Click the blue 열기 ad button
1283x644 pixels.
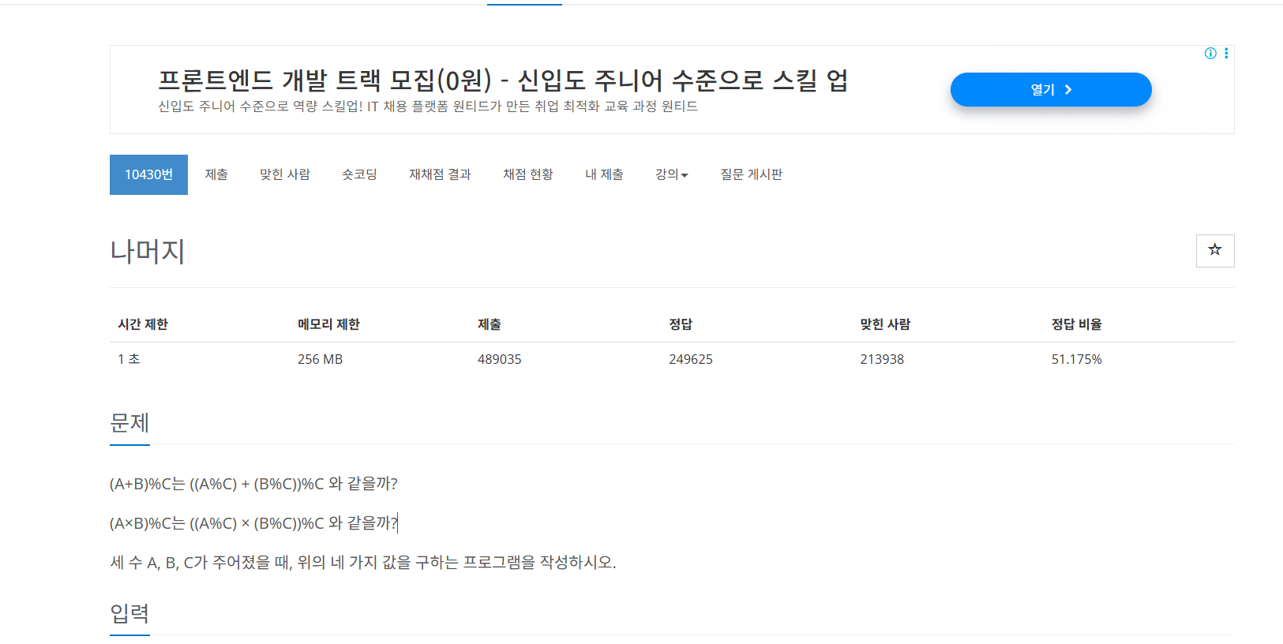click(x=1051, y=89)
